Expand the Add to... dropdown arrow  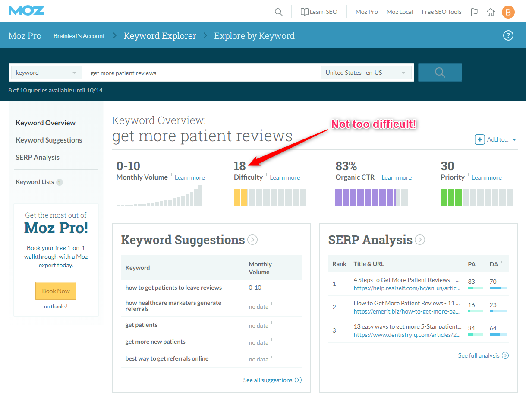pos(514,140)
